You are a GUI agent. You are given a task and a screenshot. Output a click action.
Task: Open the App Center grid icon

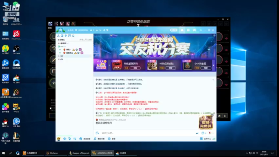point(201,139)
